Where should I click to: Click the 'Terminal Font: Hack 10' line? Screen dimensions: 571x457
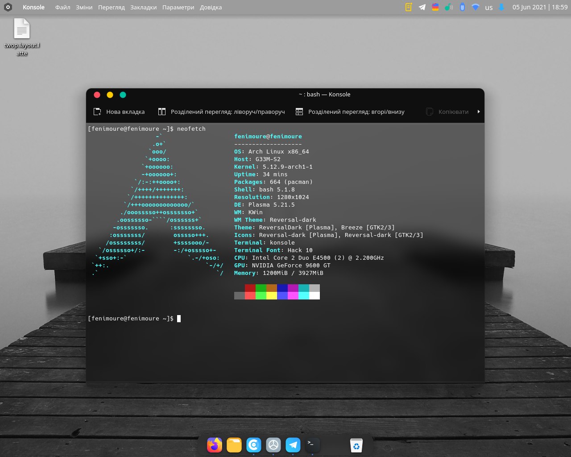click(x=273, y=250)
